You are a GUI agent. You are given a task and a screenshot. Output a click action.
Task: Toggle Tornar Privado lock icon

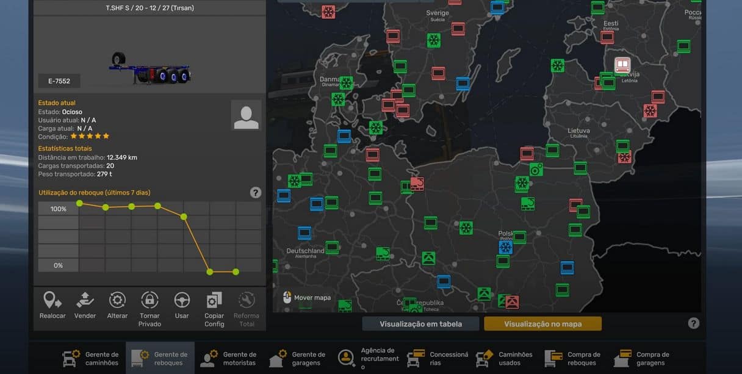pyautogui.click(x=149, y=300)
